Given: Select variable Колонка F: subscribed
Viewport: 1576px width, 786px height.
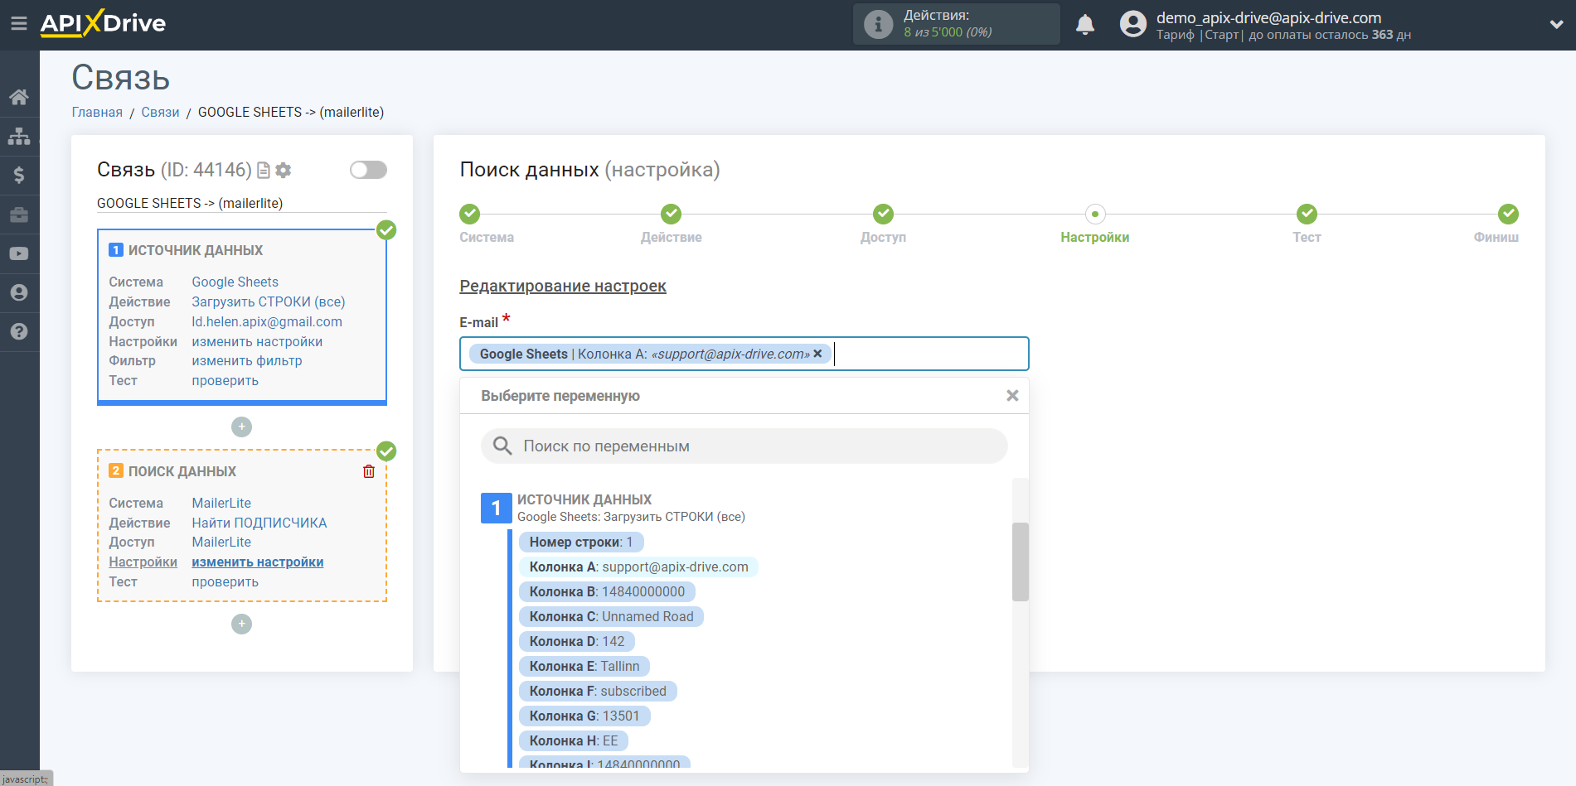Looking at the screenshot, I should click(598, 691).
